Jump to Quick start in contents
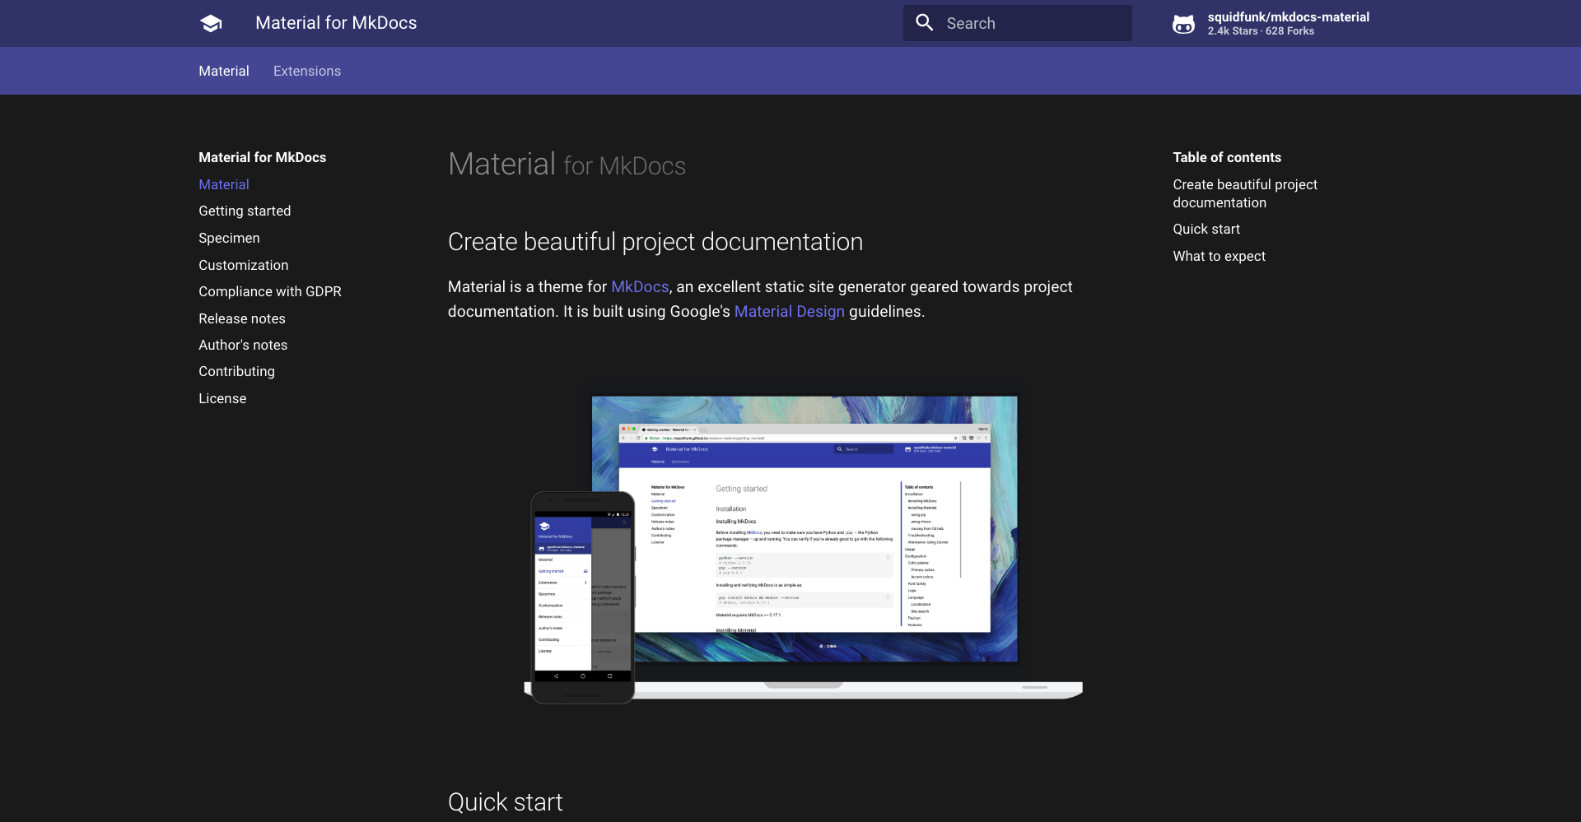Screen dimensions: 1581x822 click(1206, 229)
